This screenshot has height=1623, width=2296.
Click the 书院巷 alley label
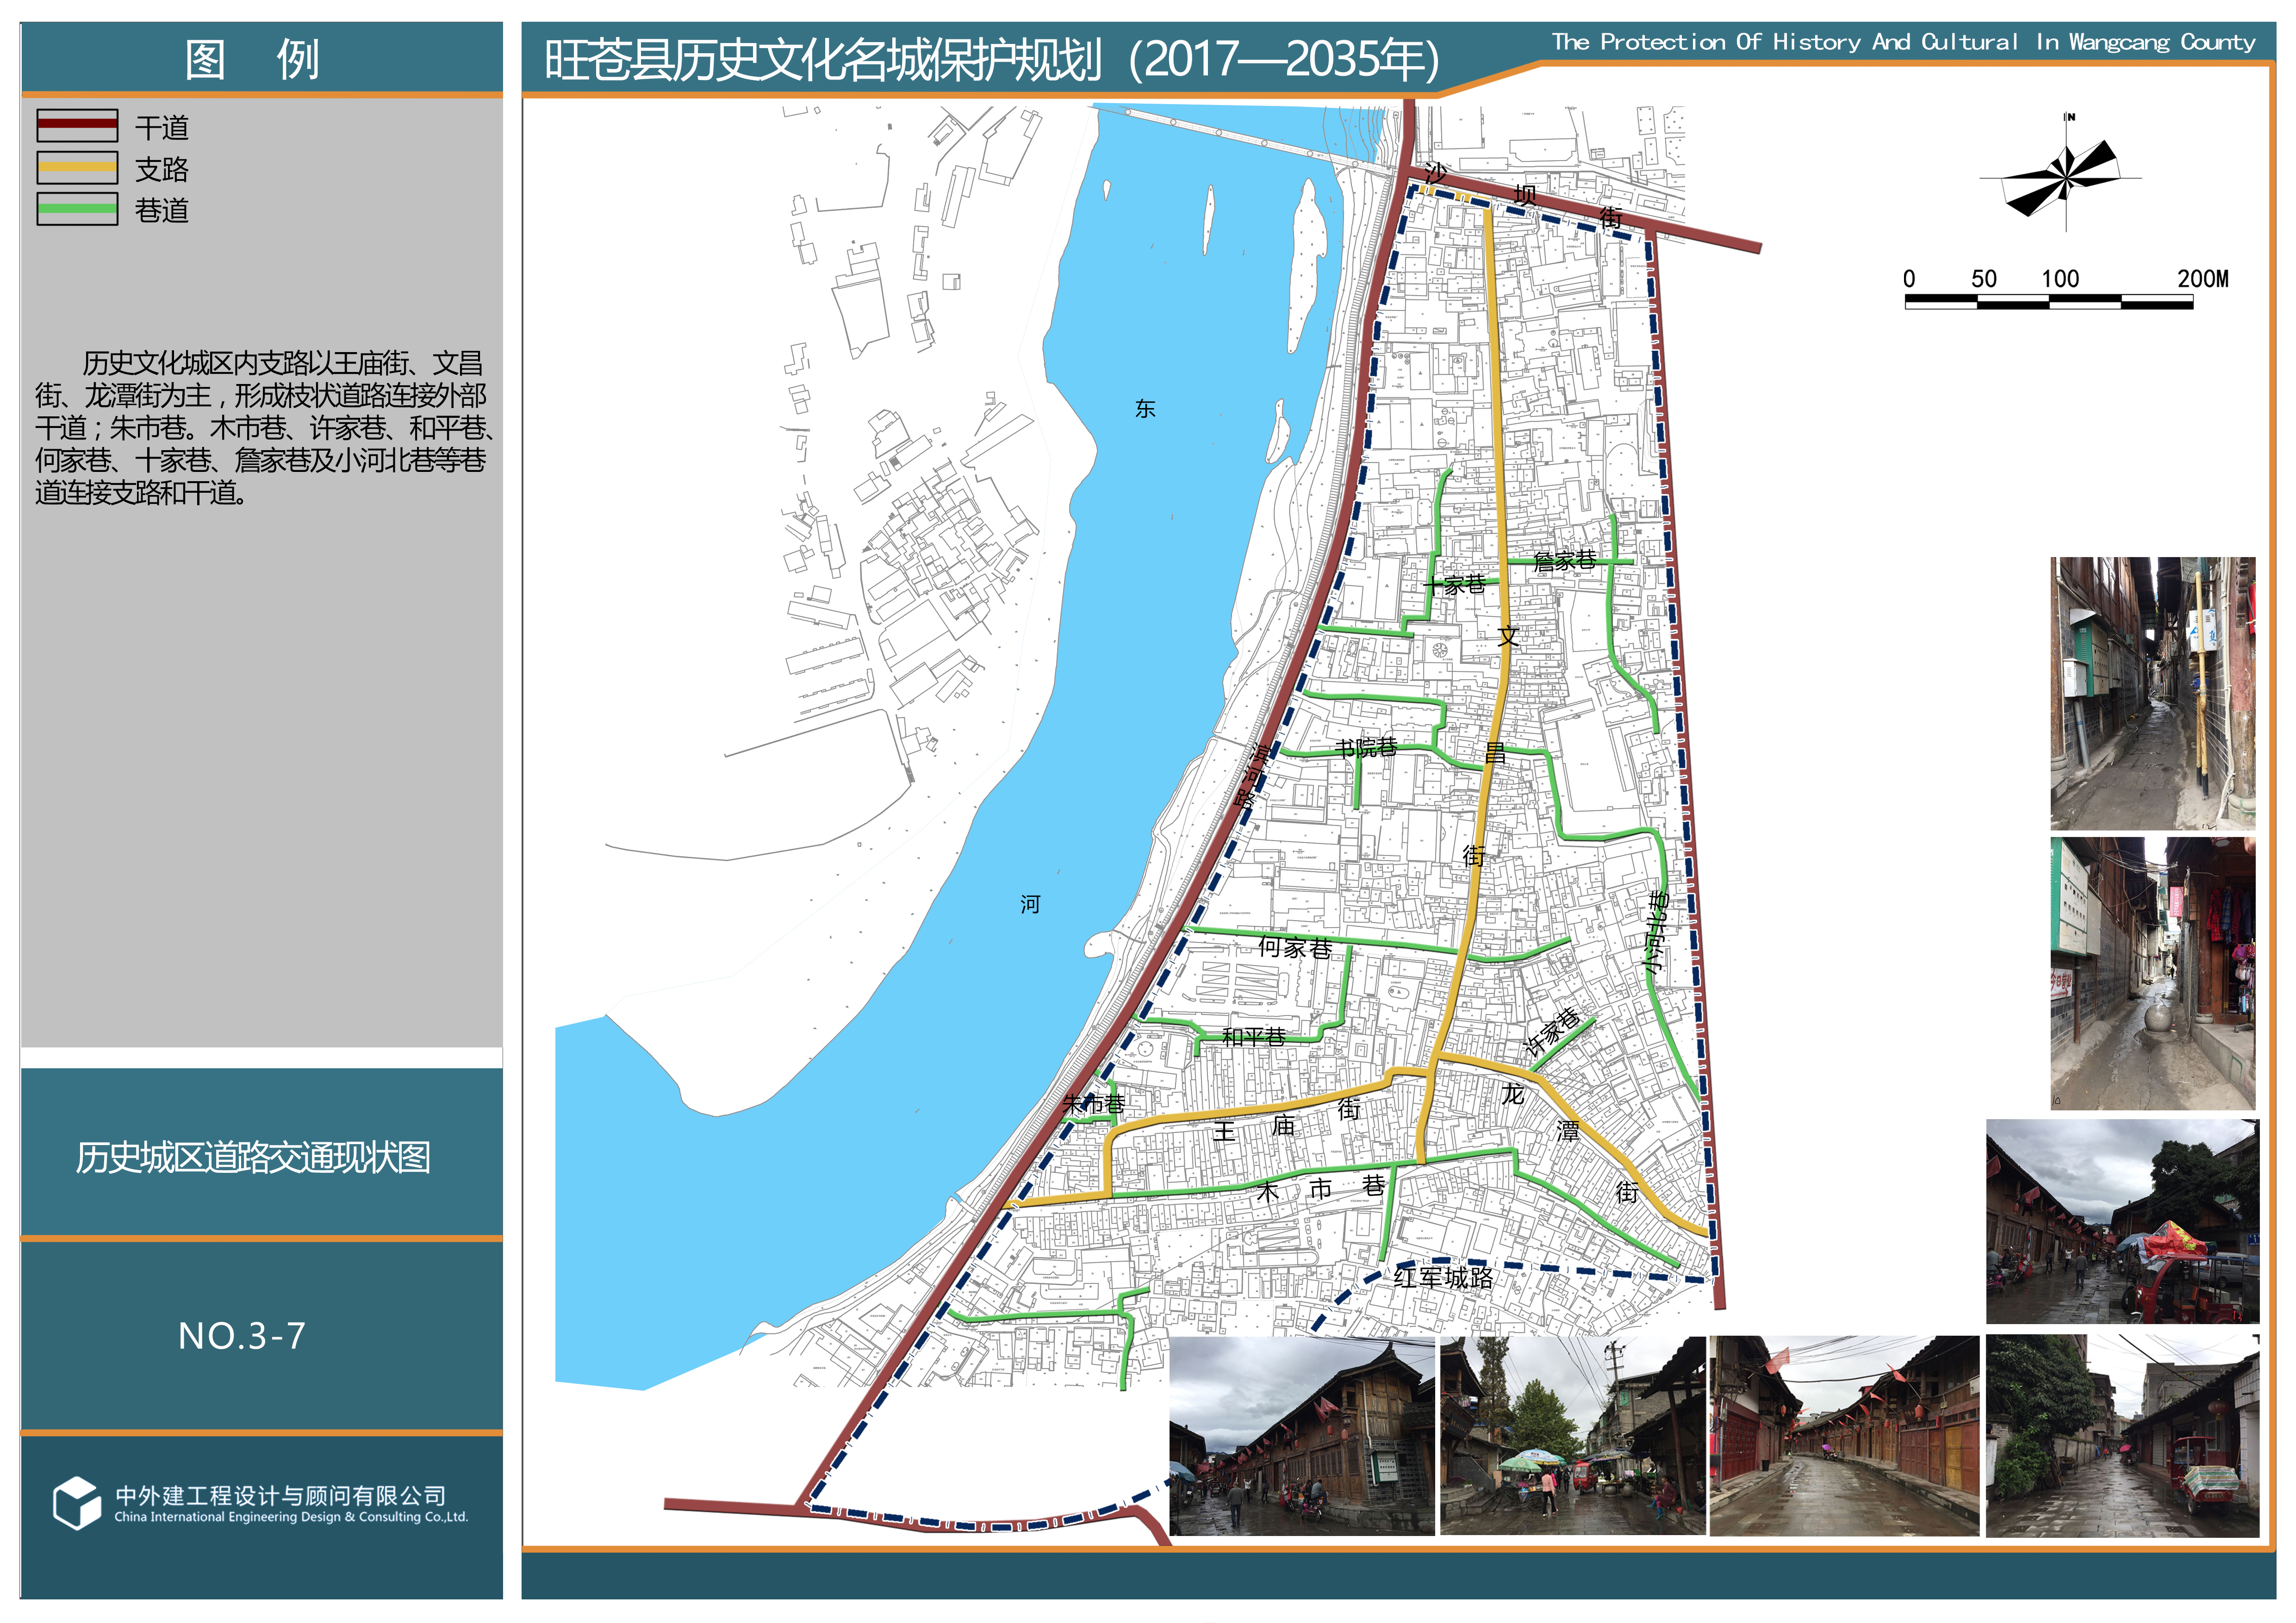(1366, 747)
